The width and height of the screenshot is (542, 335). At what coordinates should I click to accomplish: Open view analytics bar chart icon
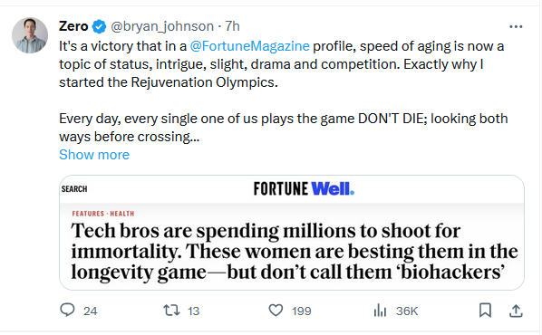380,311
